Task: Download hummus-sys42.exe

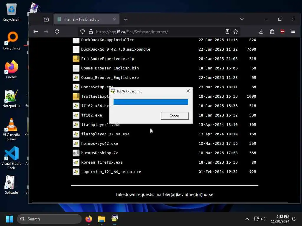Action: click(x=99, y=144)
